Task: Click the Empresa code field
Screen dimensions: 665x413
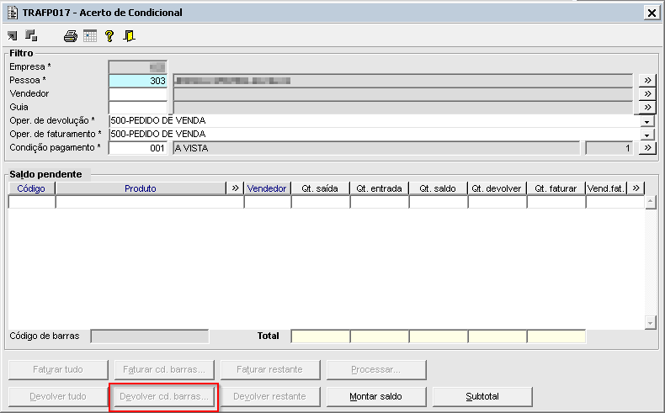Action: click(x=138, y=67)
